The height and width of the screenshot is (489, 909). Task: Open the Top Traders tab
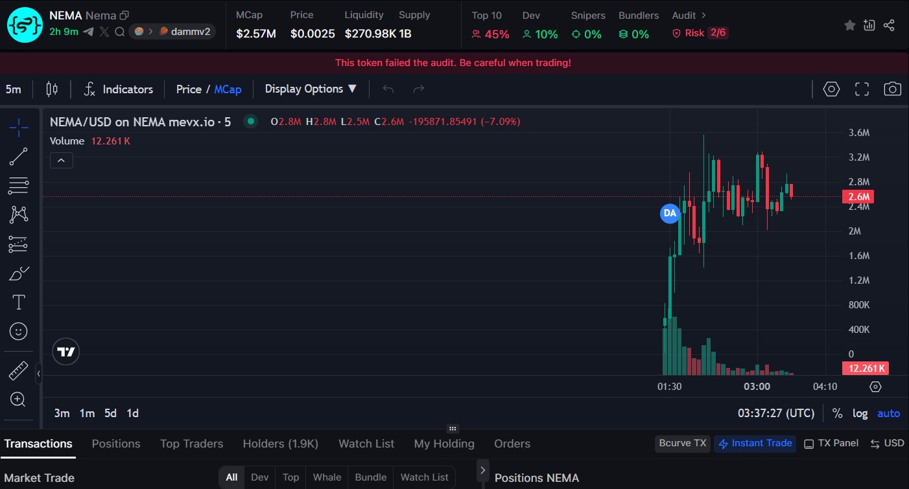[192, 444]
